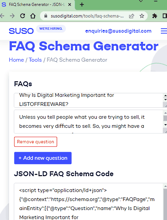Image resolution: width=167 pixels, height=220 pixels.
Task: Click the address bar URL
Action: pos(87,16)
